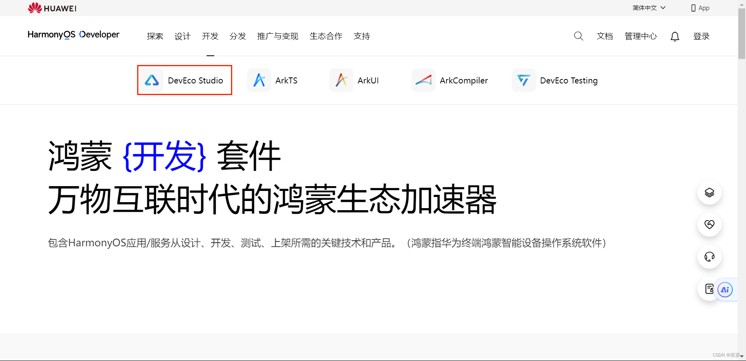Screen dimensions: 746x361
Task: Open the DevEco Studio text link
Action: click(x=195, y=80)
